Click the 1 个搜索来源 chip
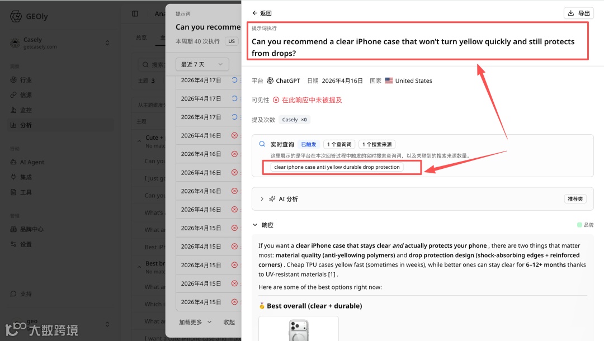604x341 pixels. tap(377, 144)
